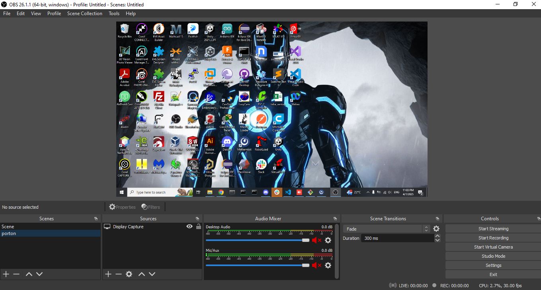
Task: Increase the Duration value with up arrow
Action: pos(437,236)
